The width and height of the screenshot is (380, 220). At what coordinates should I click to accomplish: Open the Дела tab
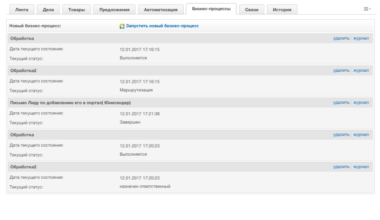pyautogui.click(x=48, y=10)
